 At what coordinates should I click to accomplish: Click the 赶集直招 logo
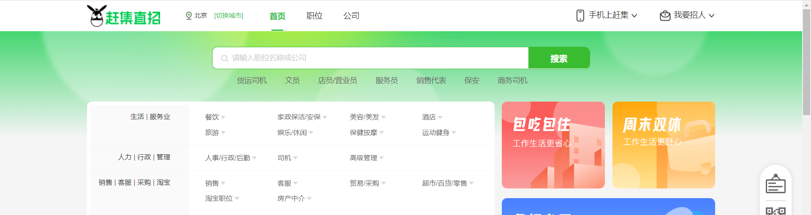coord(124,16)
